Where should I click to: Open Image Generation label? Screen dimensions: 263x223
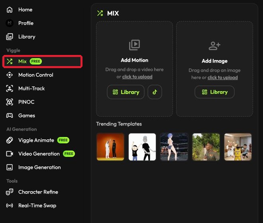(x=39, y=167)
